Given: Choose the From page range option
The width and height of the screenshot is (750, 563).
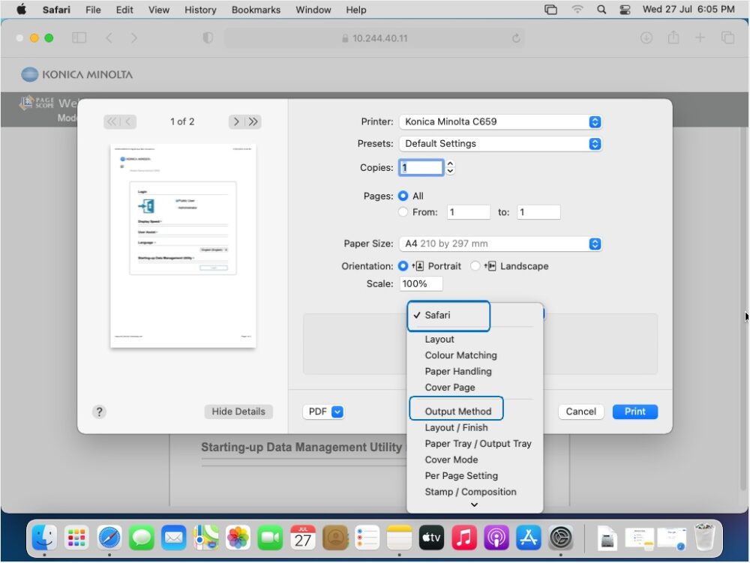Looking at the screenshot, I should (x=403, y=211).
